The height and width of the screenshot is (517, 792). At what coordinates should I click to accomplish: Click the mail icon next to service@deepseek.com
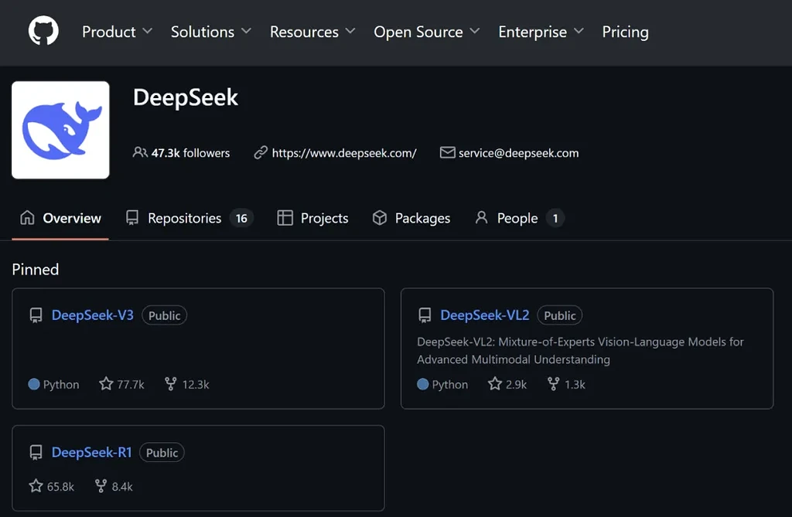pyautogui.click(x=447, y=152)
